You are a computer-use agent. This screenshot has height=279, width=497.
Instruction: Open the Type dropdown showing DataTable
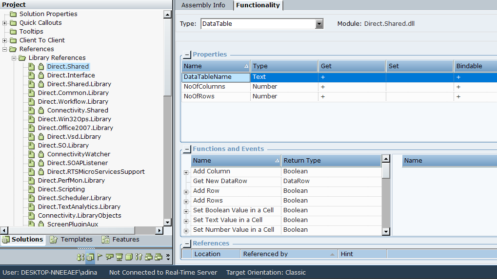[319, 24]
